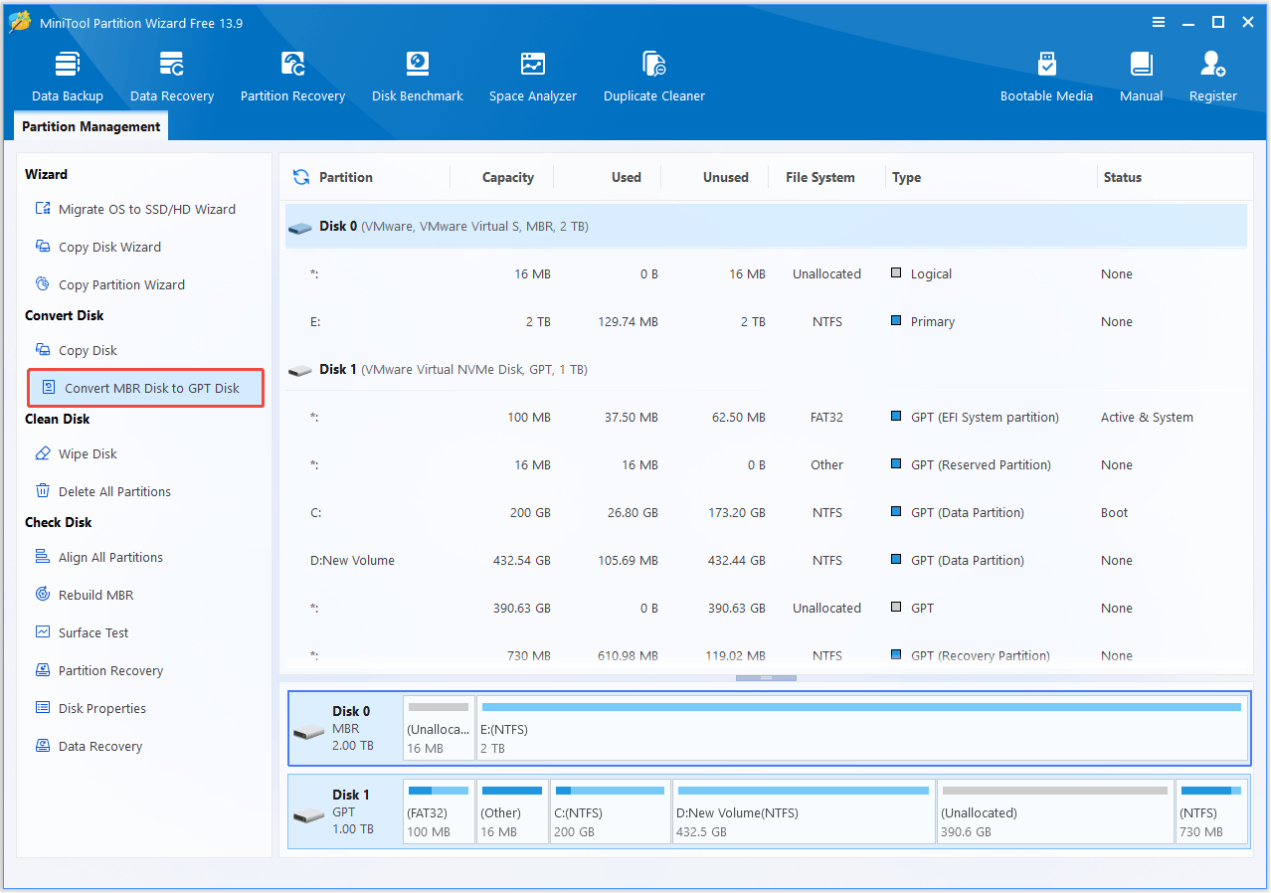
Task: Open Data Recovery in the Check Disk sidebar
Action: pos(89,746)
